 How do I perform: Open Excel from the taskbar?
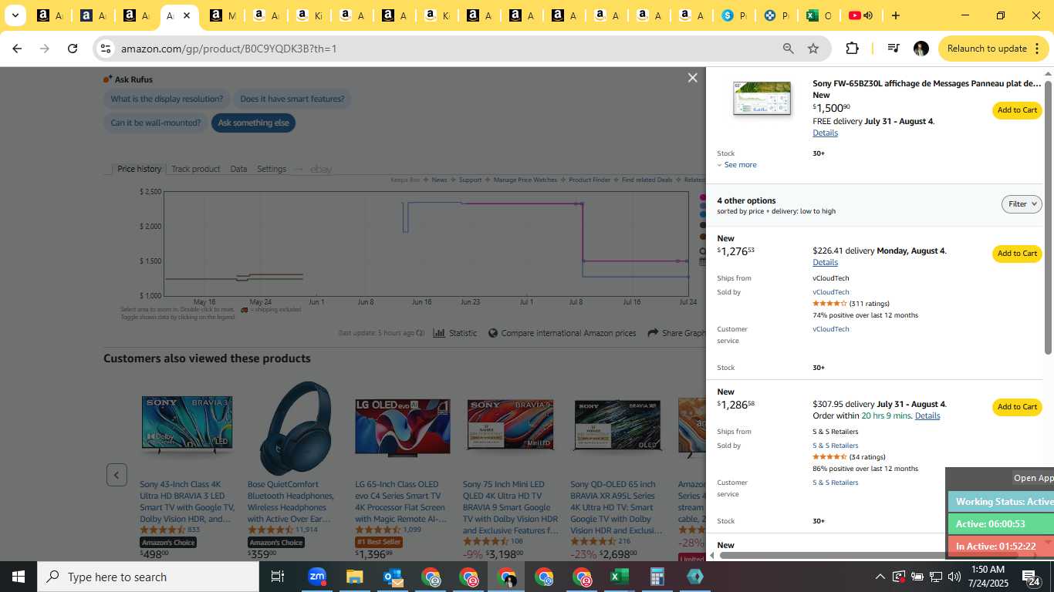[619, 577]
